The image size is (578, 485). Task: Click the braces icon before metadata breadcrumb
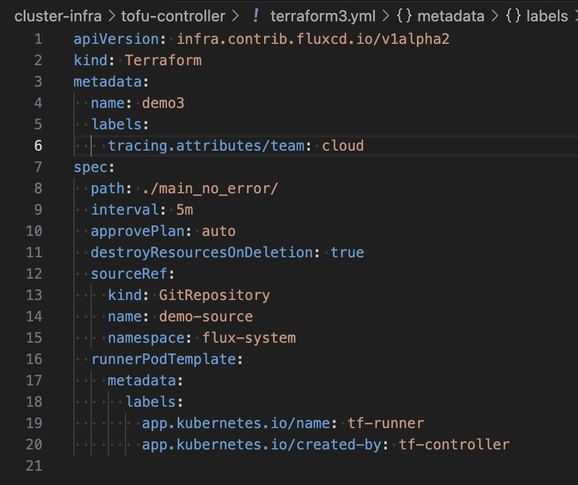pos(404,16)
